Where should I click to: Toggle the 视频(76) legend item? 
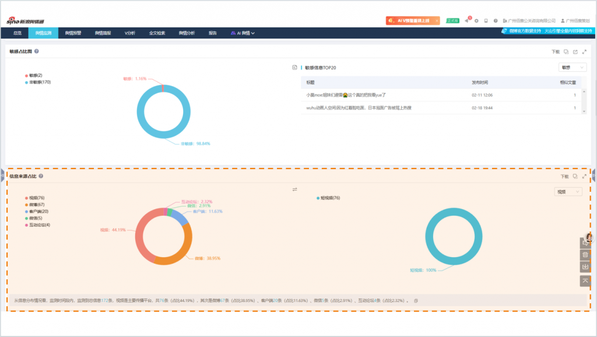click(34, 198)
